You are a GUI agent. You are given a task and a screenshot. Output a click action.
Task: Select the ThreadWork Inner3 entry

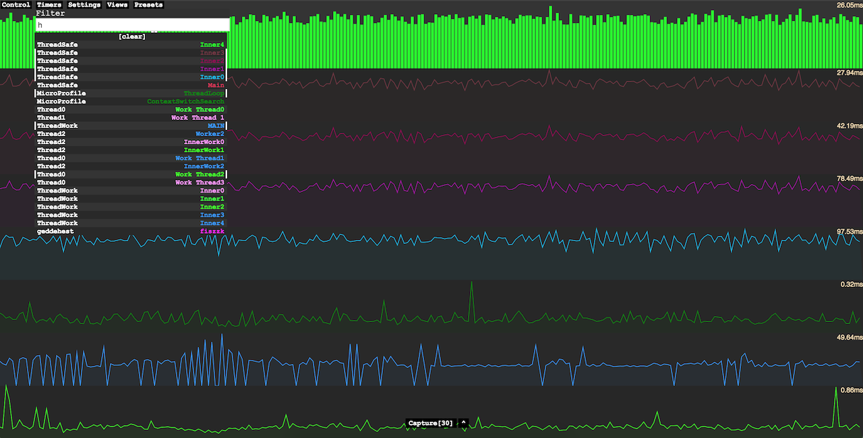pyautogui.click(x=131, y=215)
